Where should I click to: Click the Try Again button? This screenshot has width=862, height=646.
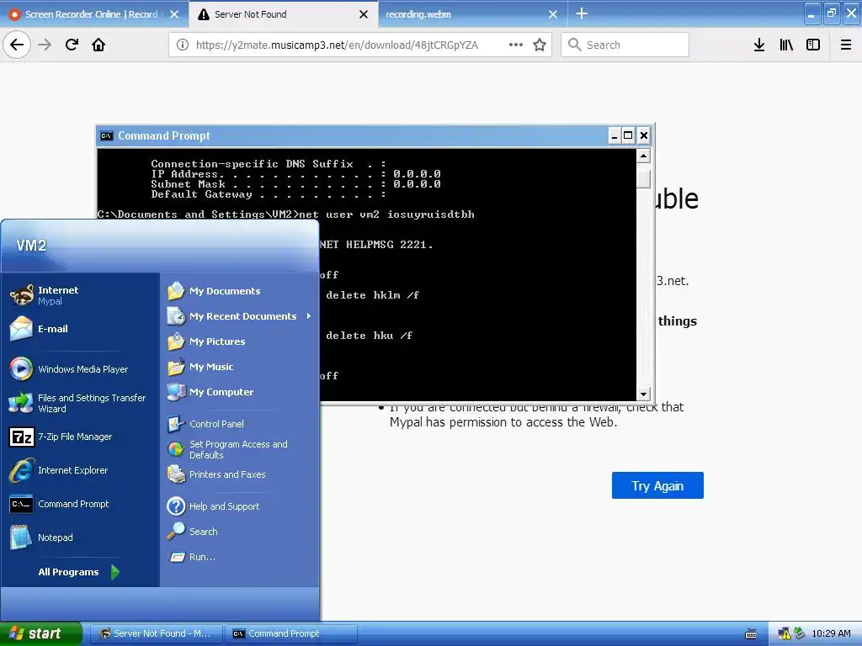657,485
